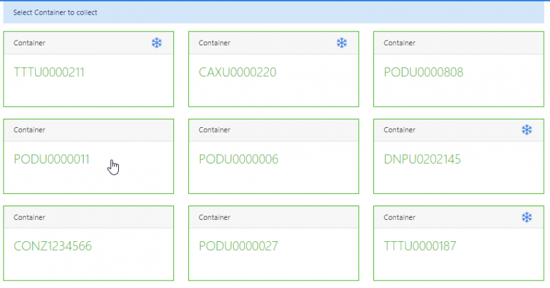Click the snowflake icon on CAXU0000220 card

tap(342, 43)
